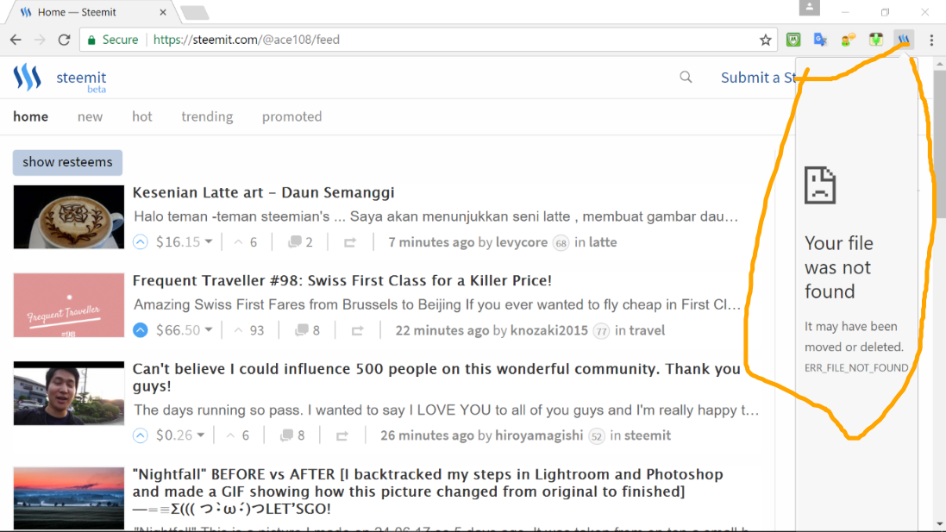Open search with the magnifier icon
This screenshot has width=946, height=532.
pyautogui.click(x=686, y=78)
